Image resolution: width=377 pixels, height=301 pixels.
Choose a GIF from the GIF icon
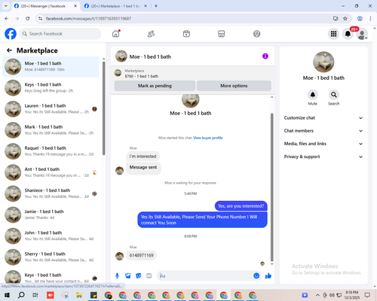[x=149, y=276]
